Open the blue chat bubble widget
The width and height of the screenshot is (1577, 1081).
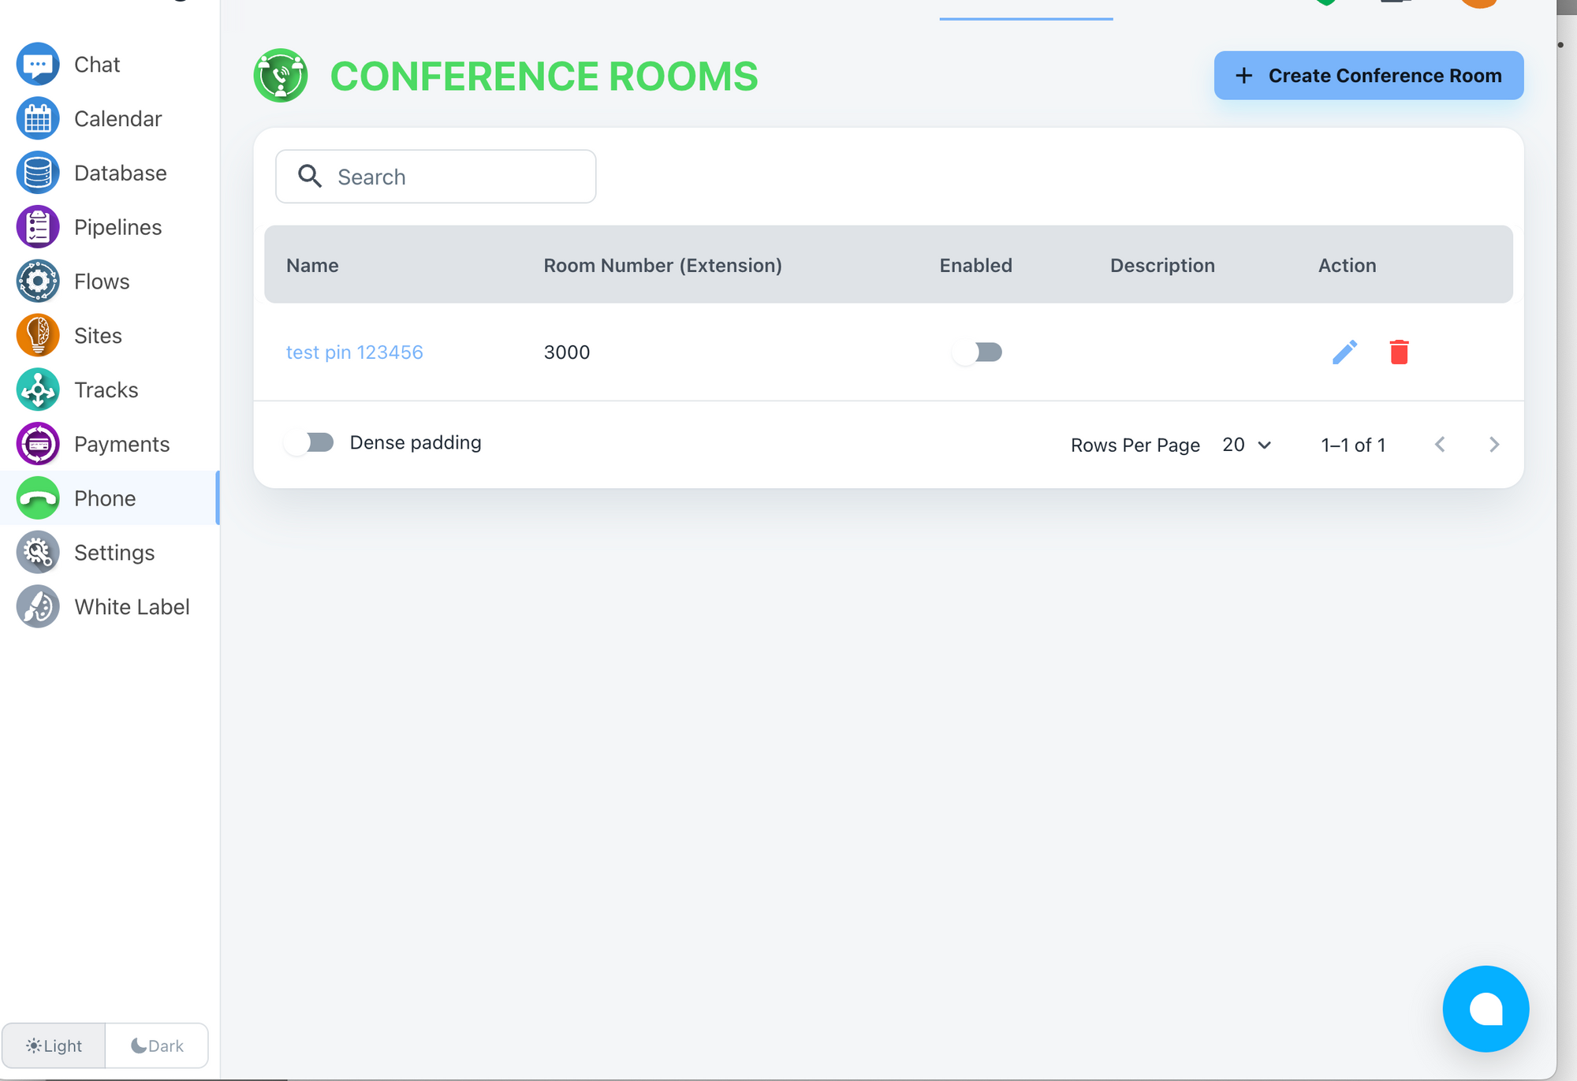point(1485,1008)
